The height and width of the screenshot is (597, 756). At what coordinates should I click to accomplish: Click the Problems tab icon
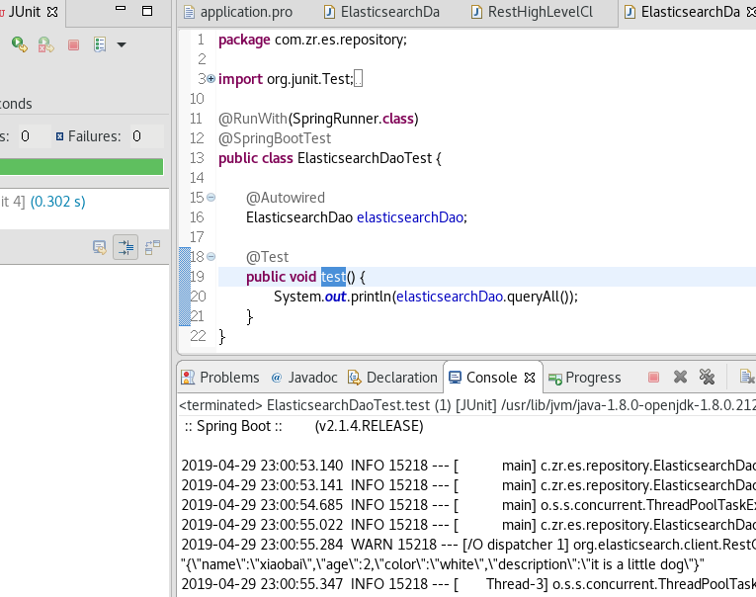pyautogui.click(x=188, y=378)
